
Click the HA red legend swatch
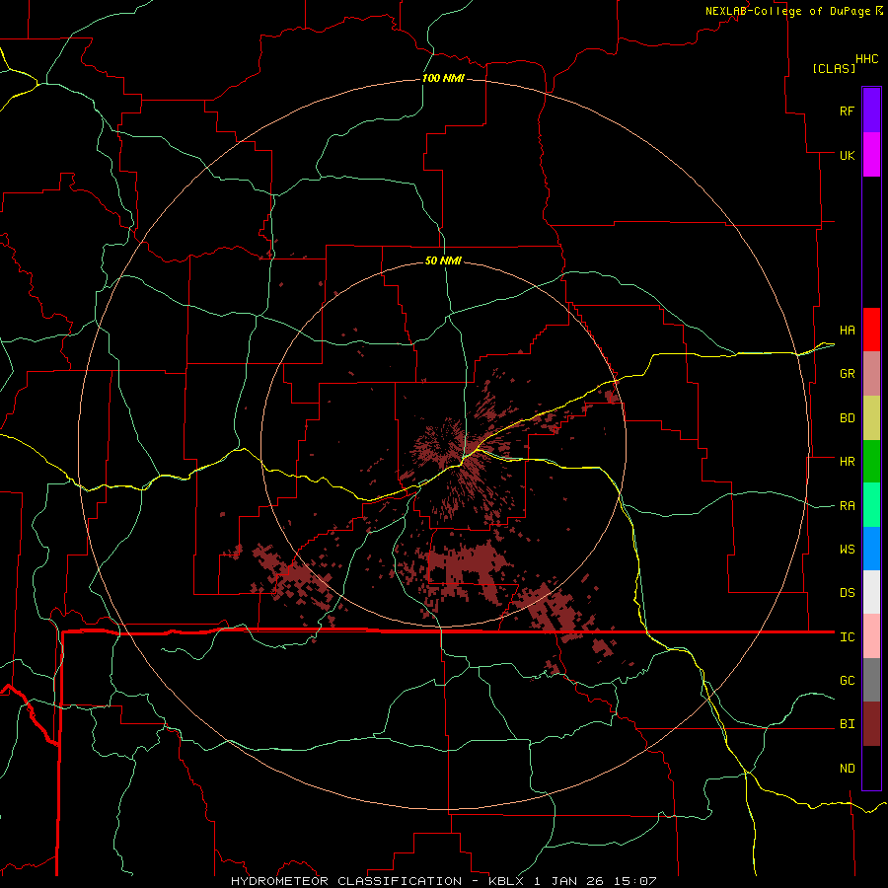point(871,330)
